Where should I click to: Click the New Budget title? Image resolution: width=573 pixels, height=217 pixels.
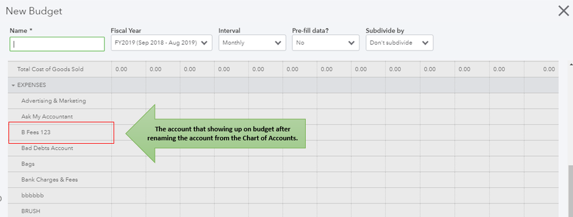34,11
